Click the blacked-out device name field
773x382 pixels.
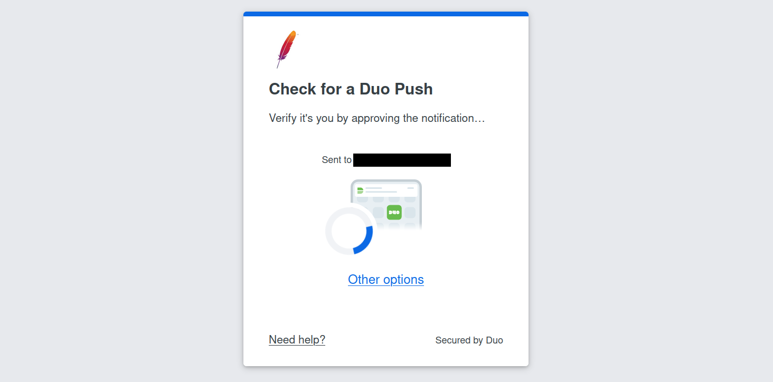[x=402, y=160]
